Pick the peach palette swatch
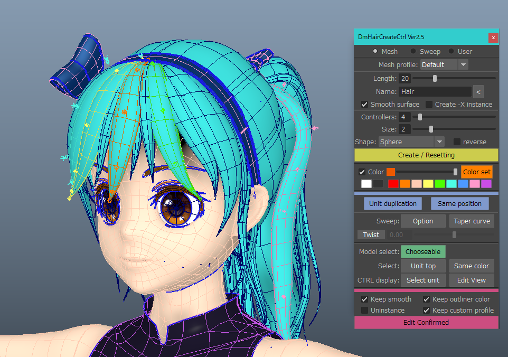 [417, 184]
